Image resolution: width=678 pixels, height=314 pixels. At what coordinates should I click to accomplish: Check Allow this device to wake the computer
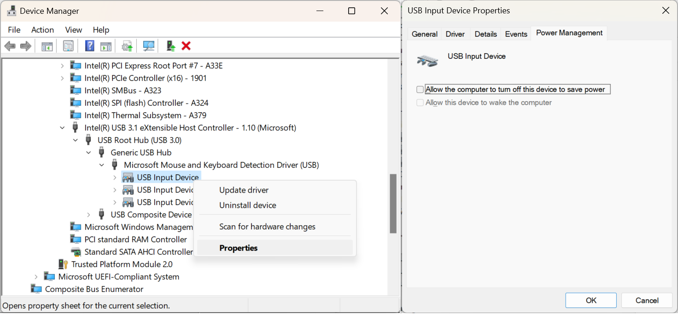[420, 103]
